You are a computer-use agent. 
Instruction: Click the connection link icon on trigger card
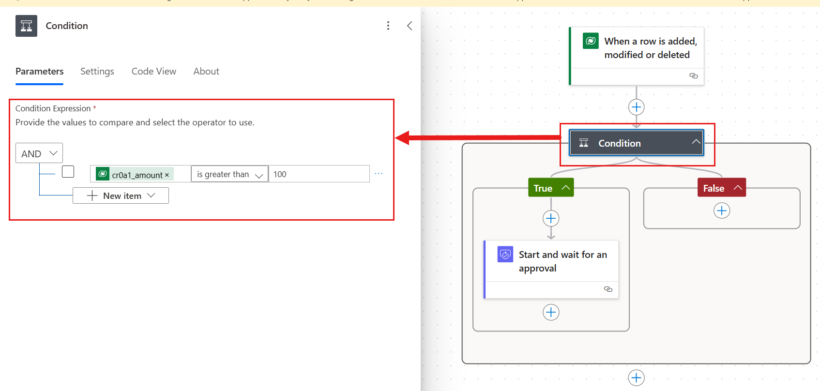tap(693, 76)
